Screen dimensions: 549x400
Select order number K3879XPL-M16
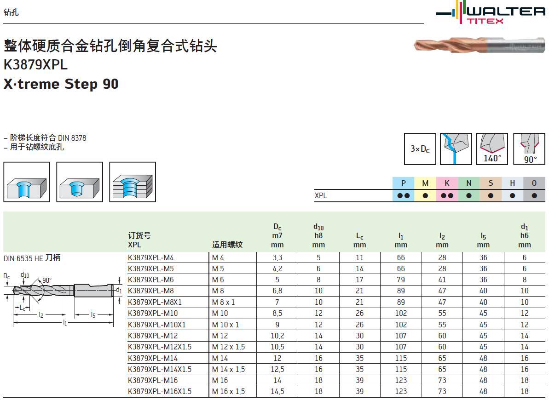pyautogui.click(x=153, y=380)
